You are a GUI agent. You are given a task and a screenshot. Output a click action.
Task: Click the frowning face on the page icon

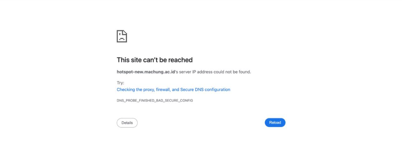pyautogui.click(x=121, y=38)
